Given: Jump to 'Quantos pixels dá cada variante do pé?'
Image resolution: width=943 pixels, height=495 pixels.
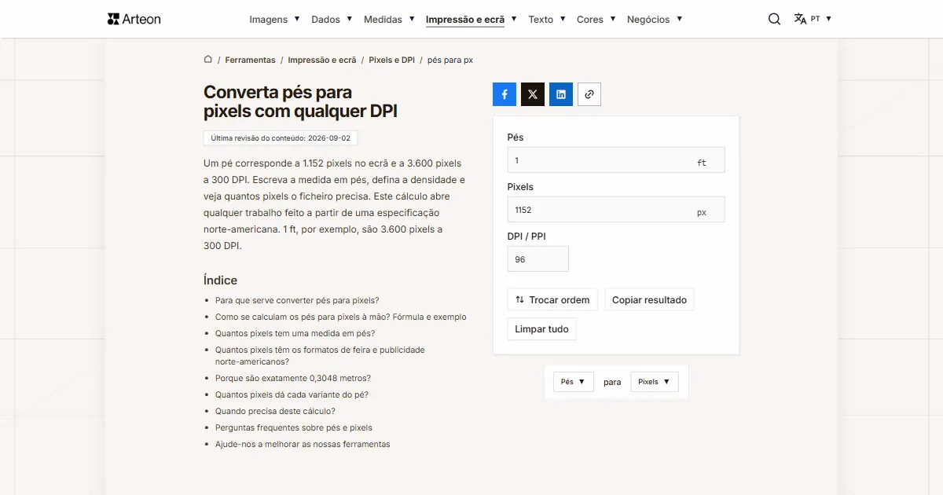Looking at the screenshot, I should pyautogui.click(x=292, y=394).
